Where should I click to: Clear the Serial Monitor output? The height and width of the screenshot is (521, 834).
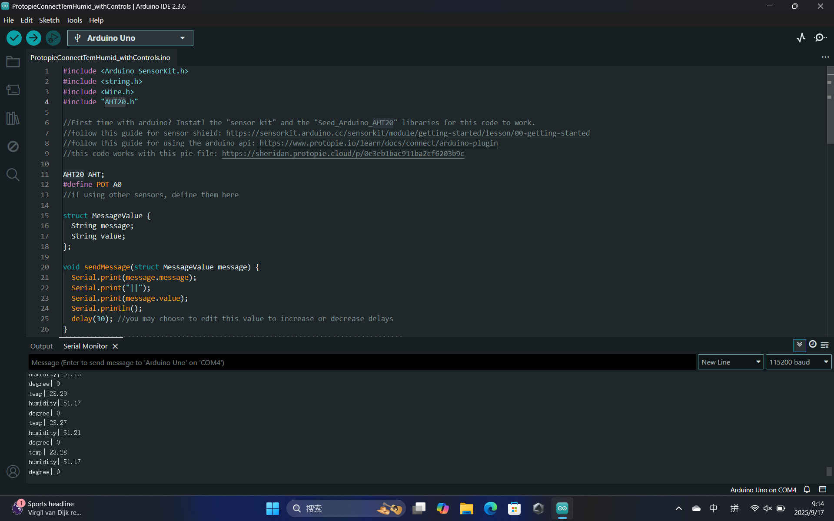click(x=825, y=345)
